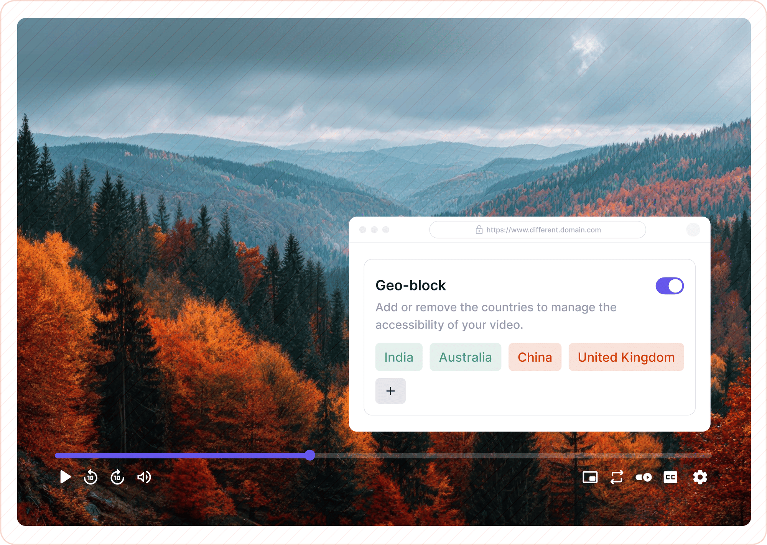Click the lock icon in address bar
Screen dimensions: 767x545
click(x=479, y=230)
